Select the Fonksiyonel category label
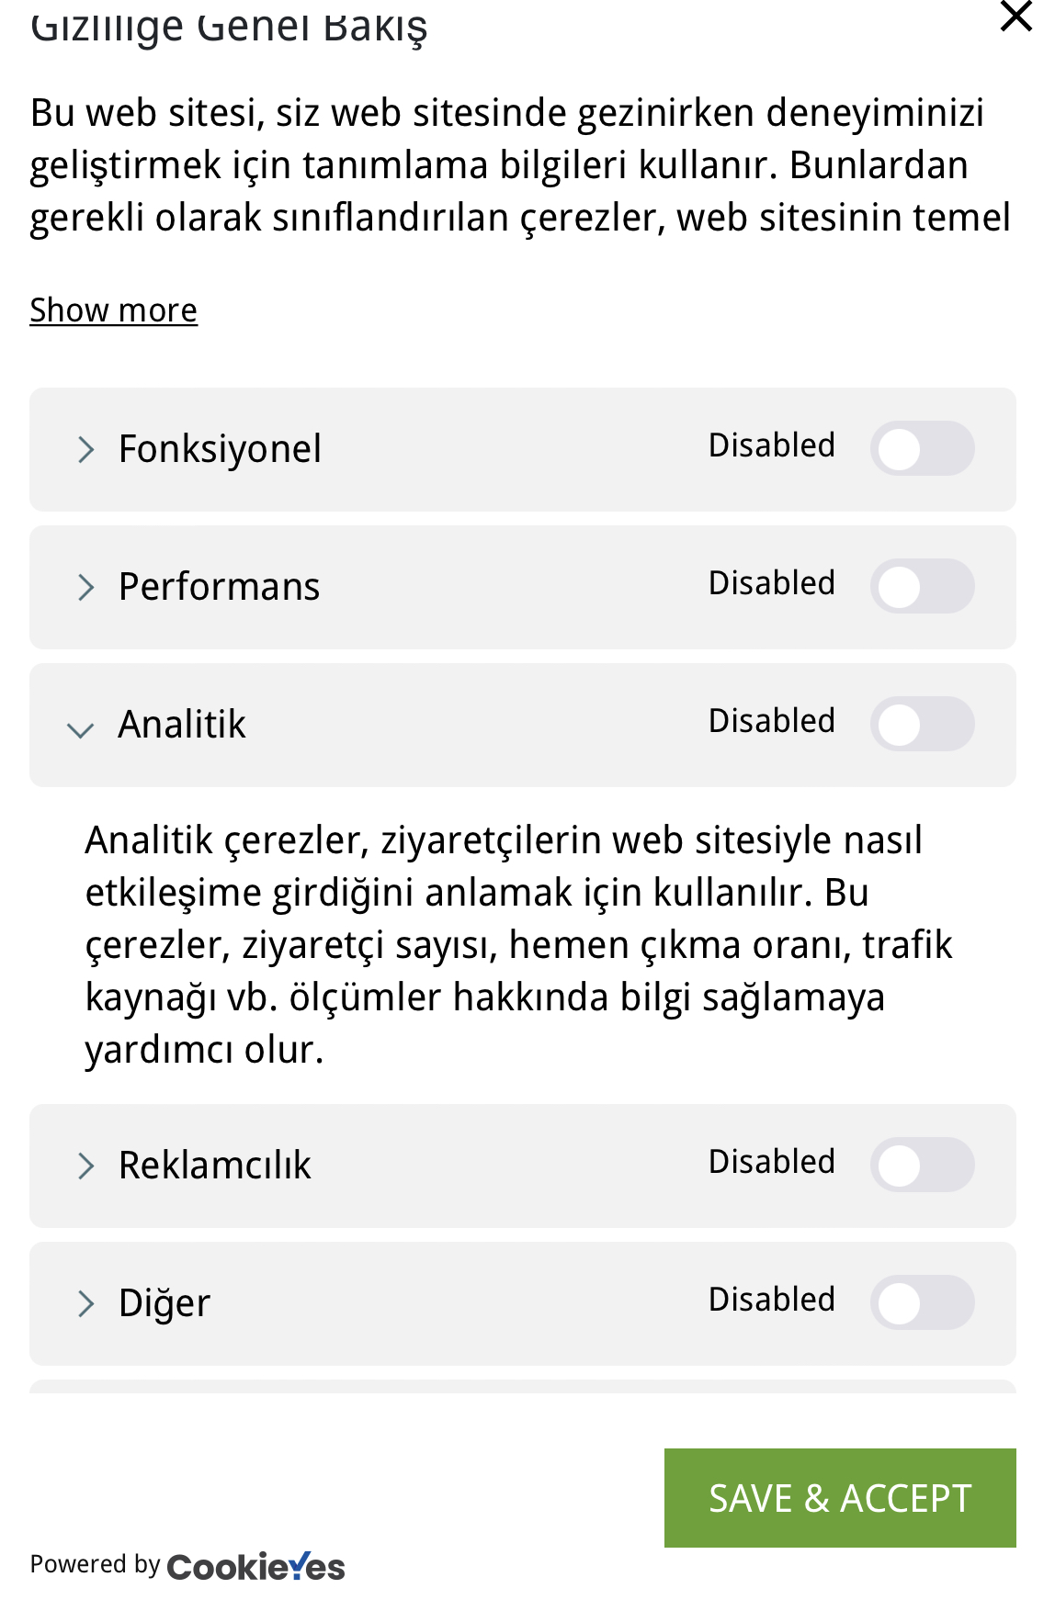1055x1611 pixels. tap(220, 449)
